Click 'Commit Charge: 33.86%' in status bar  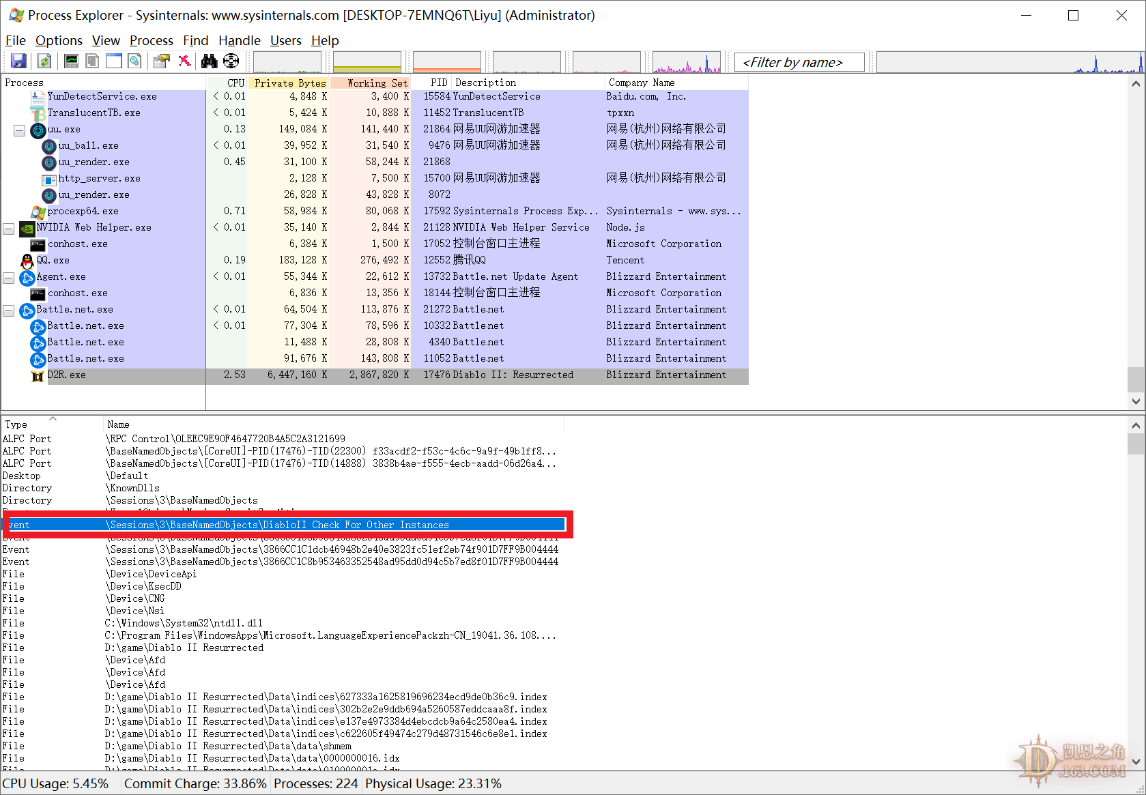coord(195,783)
